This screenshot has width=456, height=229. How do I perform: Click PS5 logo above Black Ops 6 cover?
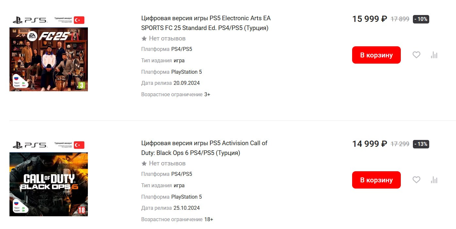(30, 145)
